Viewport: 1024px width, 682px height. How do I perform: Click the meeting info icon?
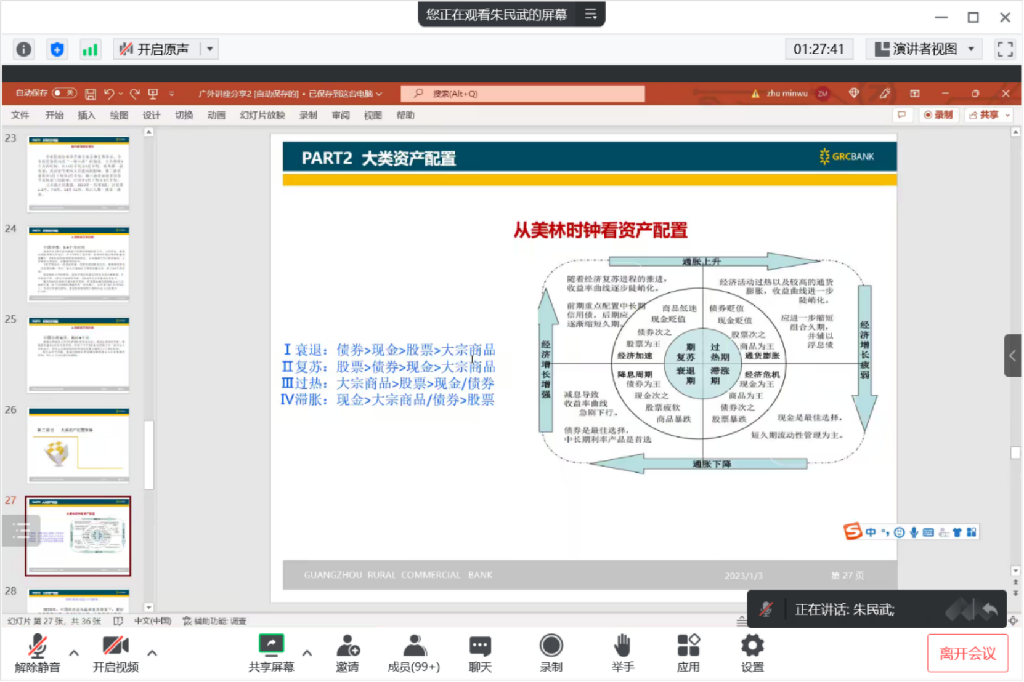click(23, 49)
